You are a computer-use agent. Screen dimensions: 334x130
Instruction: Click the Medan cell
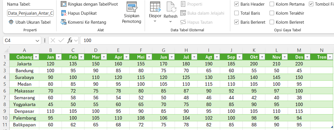point(25,84)
